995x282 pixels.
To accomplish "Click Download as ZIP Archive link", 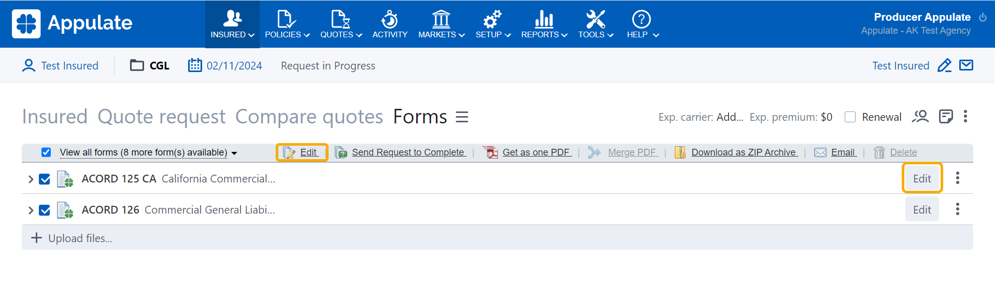I will point(744,152).
